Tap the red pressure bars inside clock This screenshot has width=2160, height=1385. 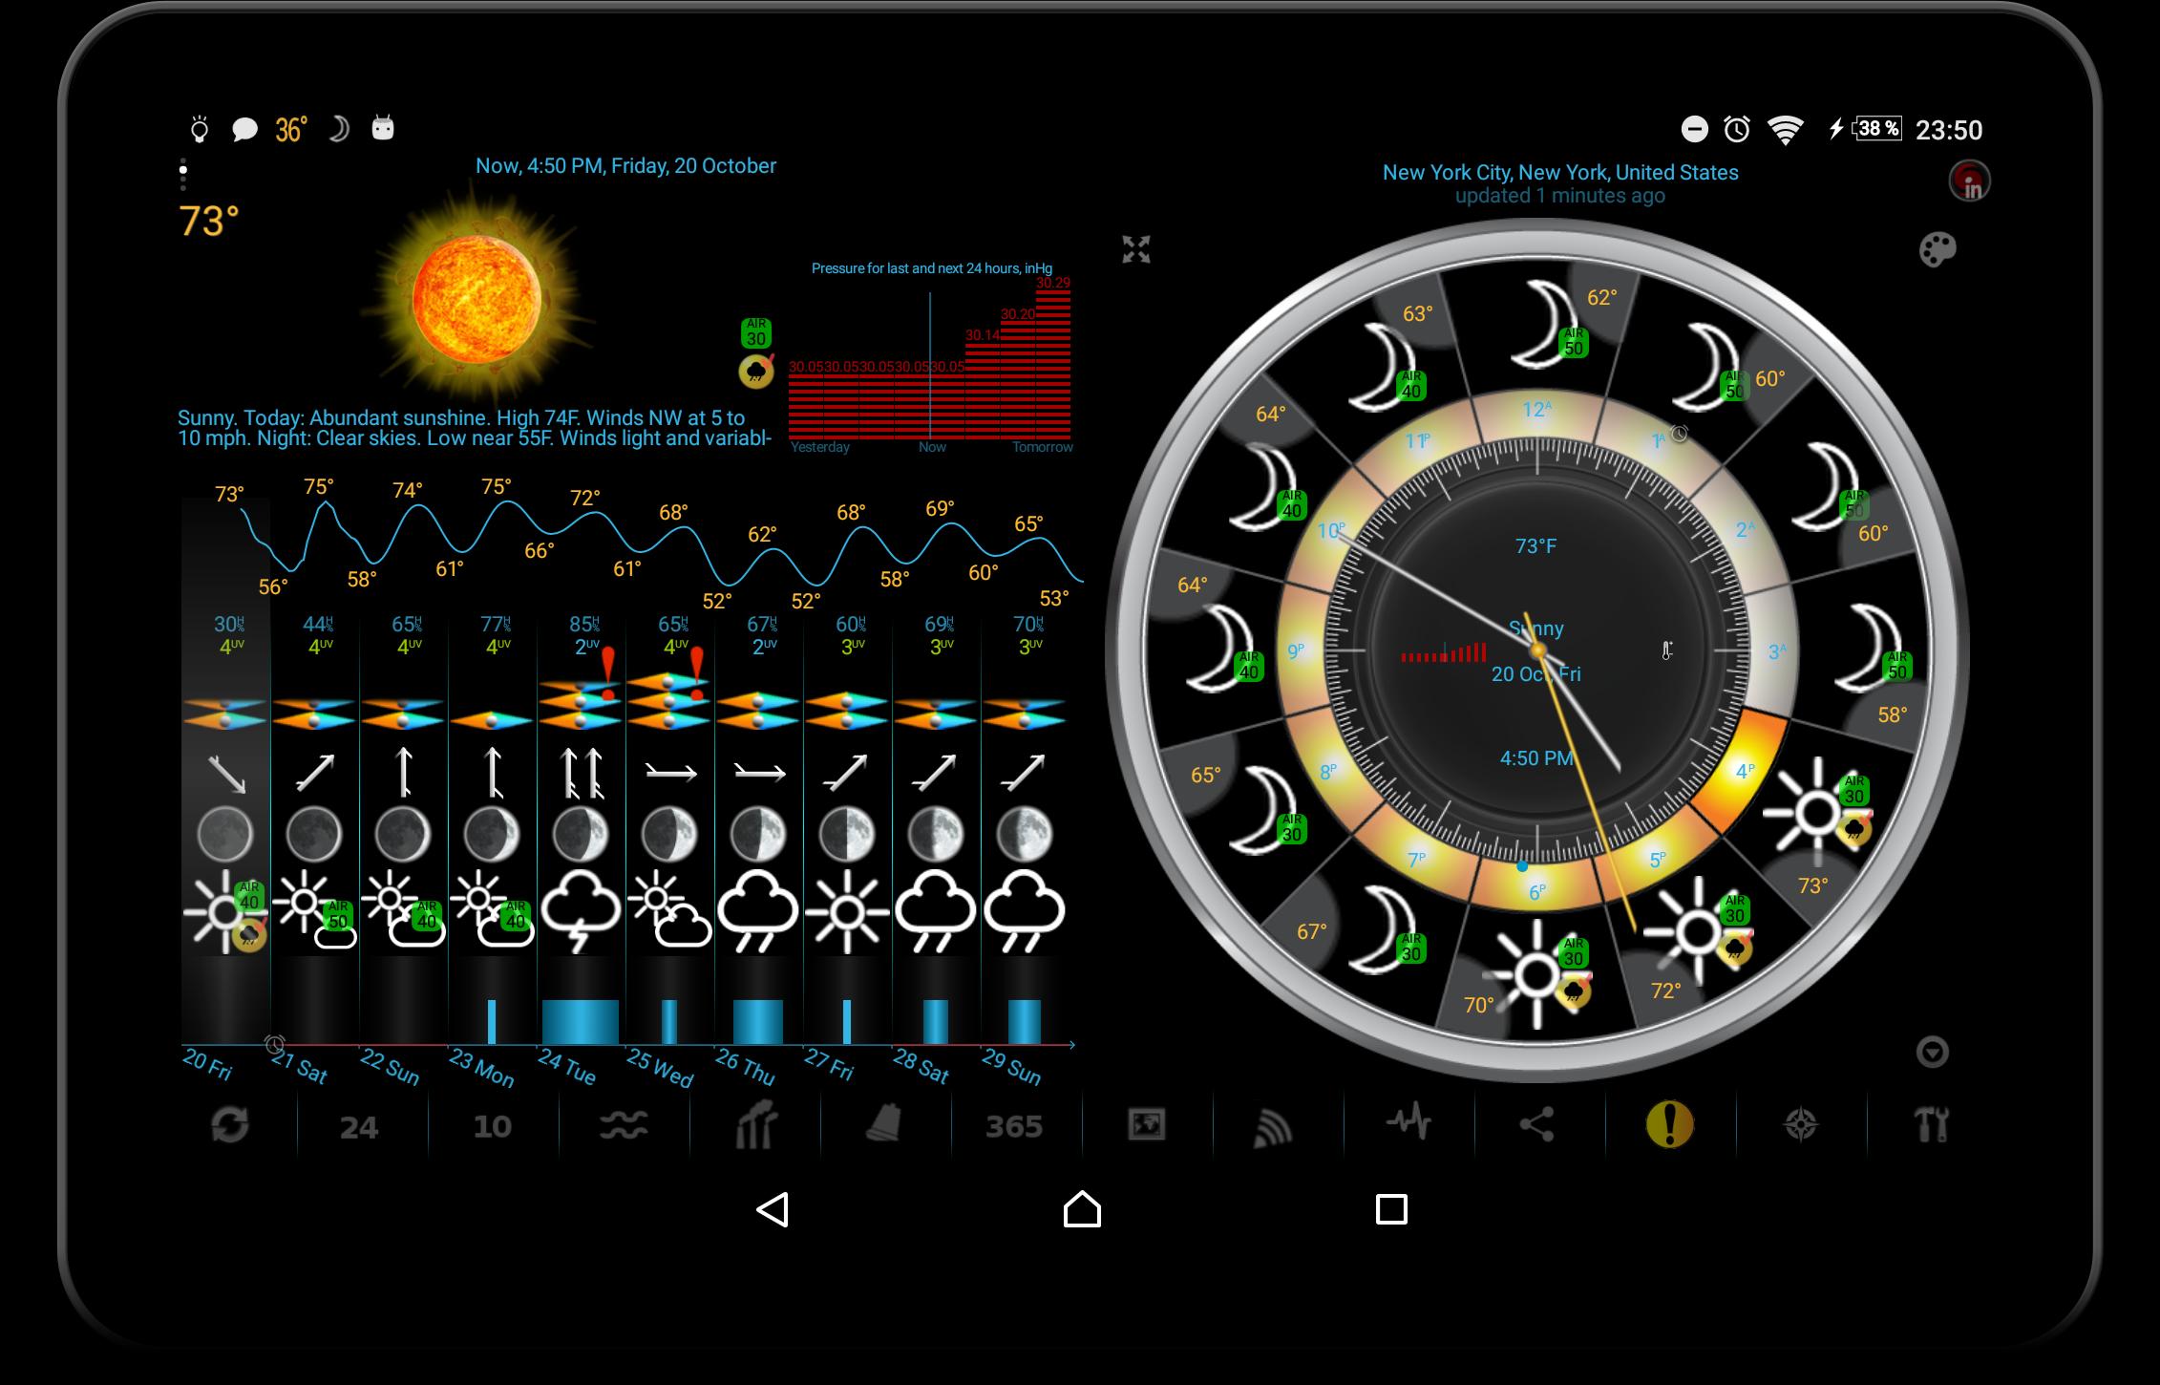(x=1443, y=653)
